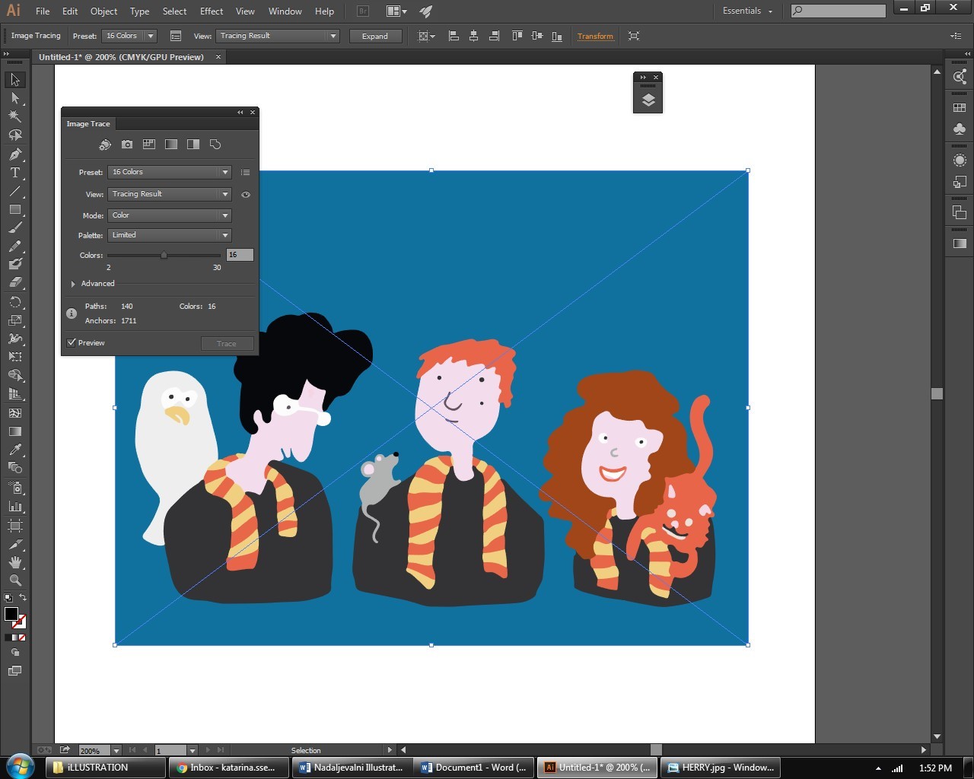The image size is (974, 779).
Task: Choose the Rectangle tool
Action: tap(15, 209)
